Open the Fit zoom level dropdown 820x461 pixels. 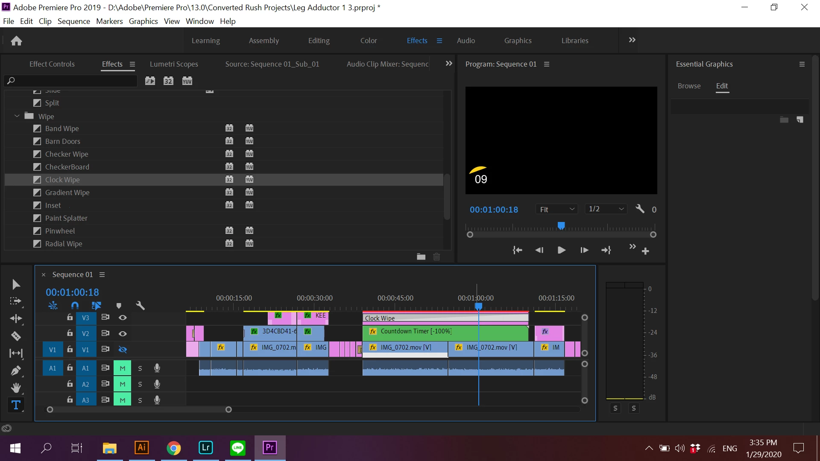pos(556,209)
